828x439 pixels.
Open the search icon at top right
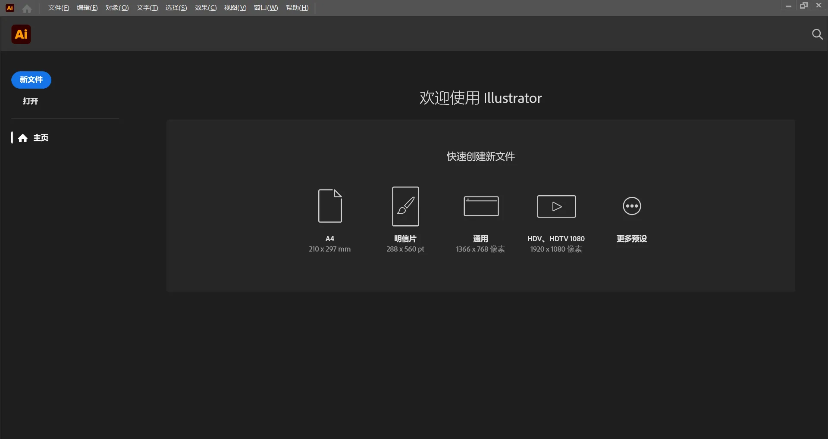tap(817, 34)
